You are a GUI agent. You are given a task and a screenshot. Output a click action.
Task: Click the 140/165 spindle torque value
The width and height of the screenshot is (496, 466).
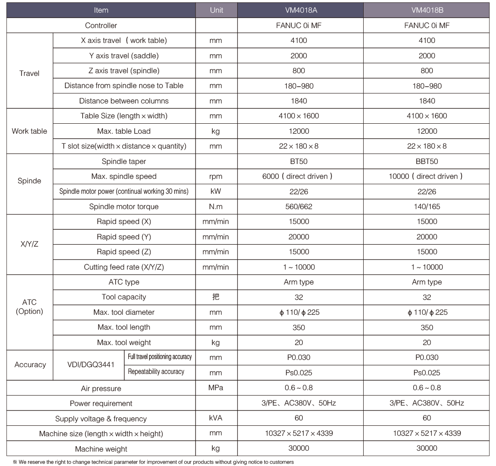(426, 207)
